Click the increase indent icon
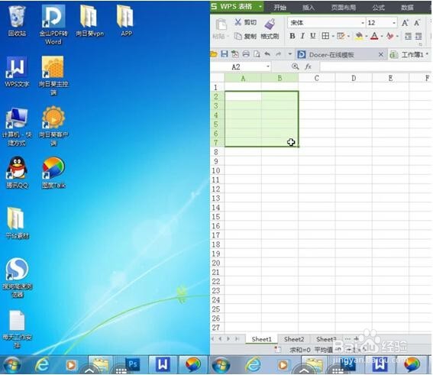The height and width of the screenshot is (375, 433). pyautogui.click(x=418, y=36)
